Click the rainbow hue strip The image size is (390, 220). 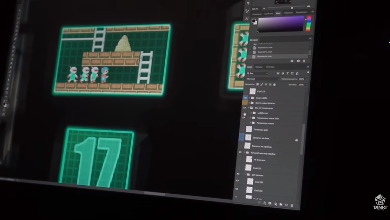pyautogui.click(x=309, y=24)
